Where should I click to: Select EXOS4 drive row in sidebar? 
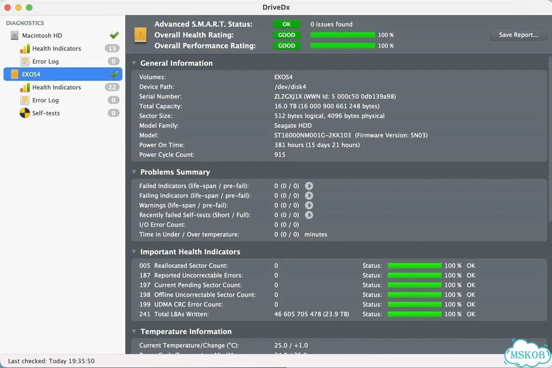click(63, 74)
